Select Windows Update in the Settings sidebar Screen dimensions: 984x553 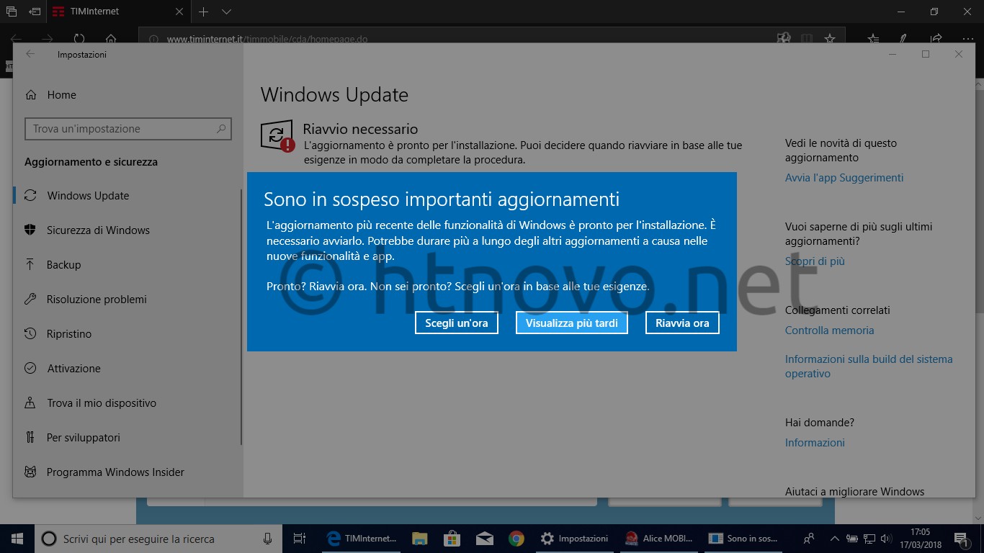tap(86, 195)
